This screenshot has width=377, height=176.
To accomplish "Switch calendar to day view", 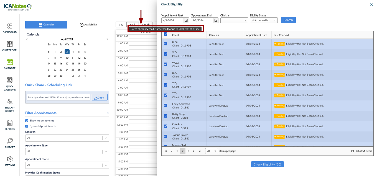I will coord(121,25).
